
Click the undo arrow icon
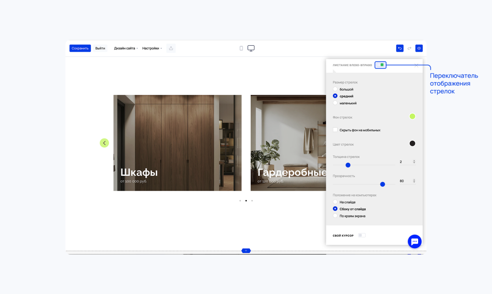(x=400, y=48)
